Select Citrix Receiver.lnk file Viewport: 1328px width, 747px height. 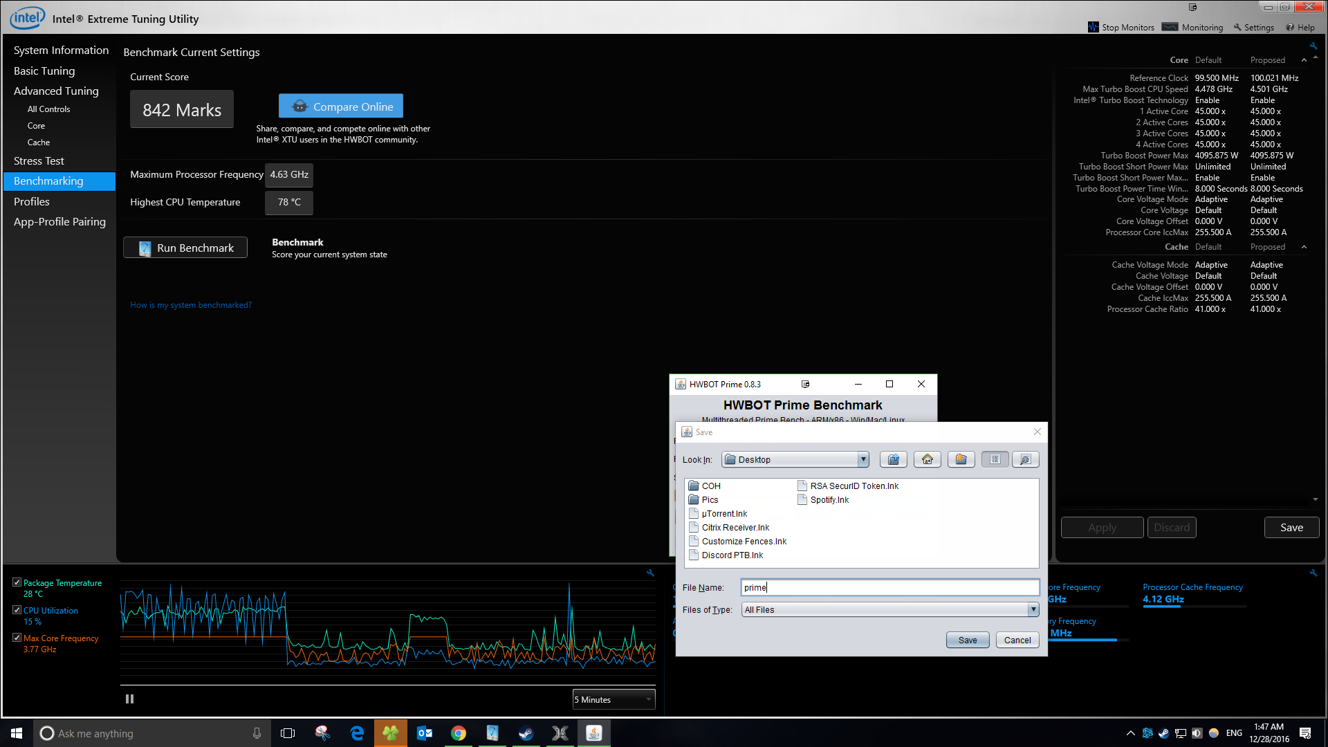(729, 527)
